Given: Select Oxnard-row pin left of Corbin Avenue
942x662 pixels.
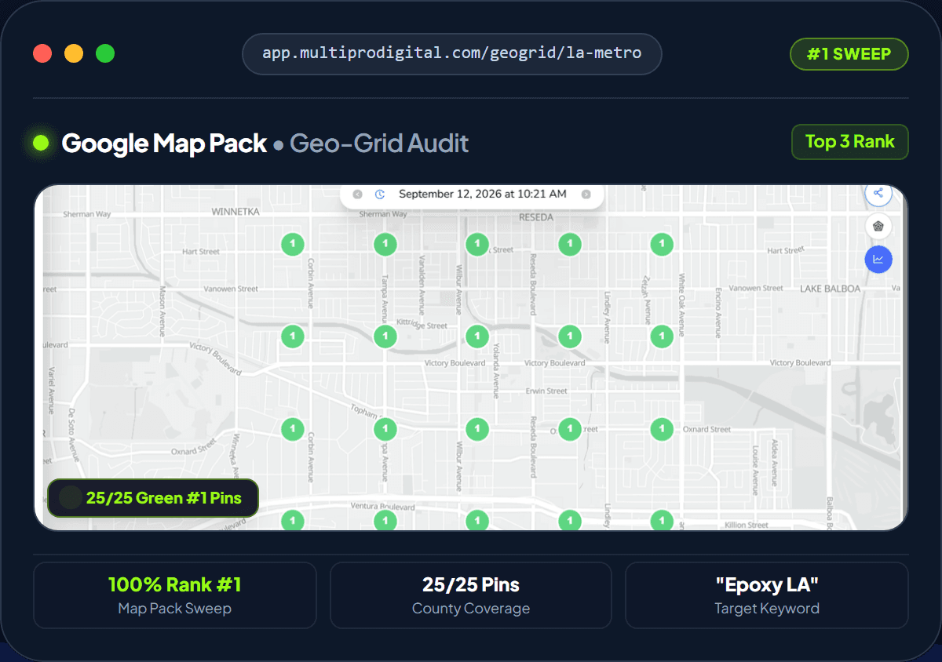Looking at the screenshot, I should [x=293, y=428].
